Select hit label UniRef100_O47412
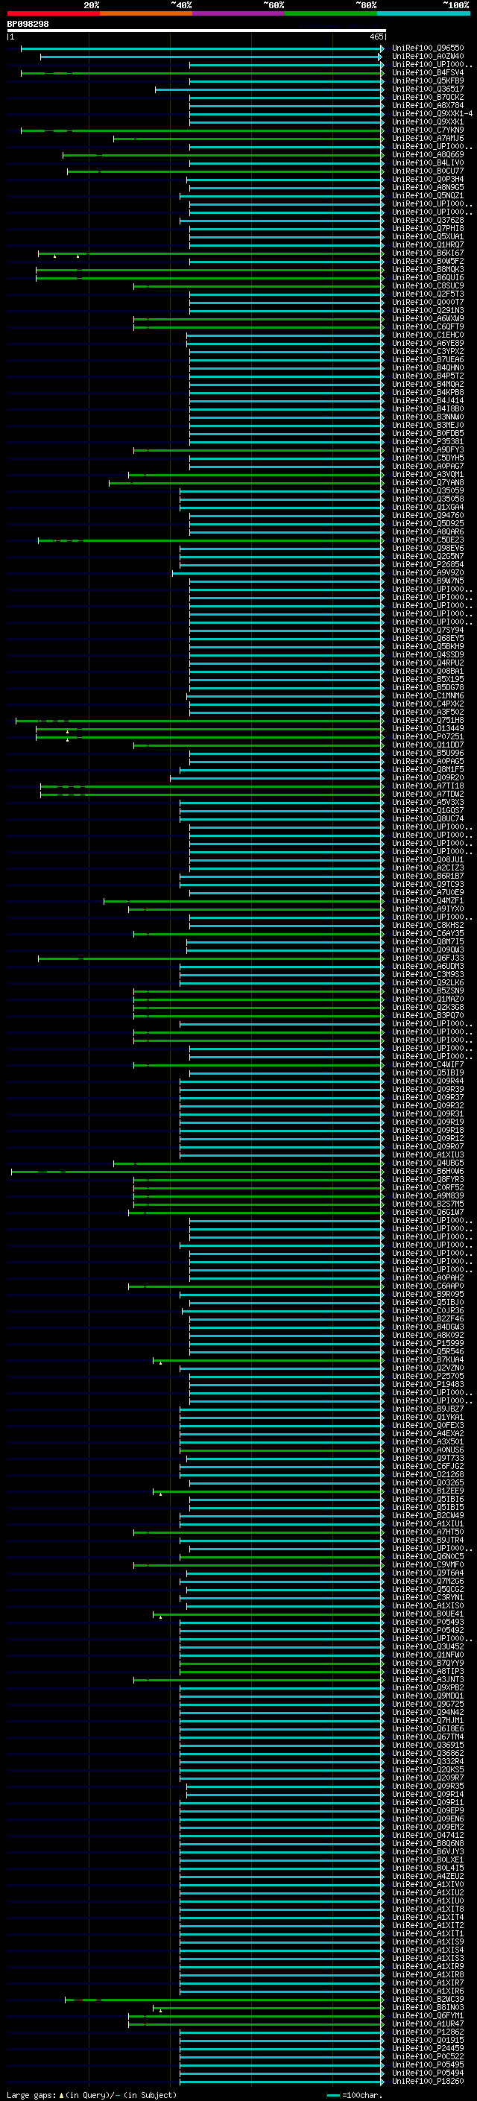 pyautogui.click(x=428, y=1835)
